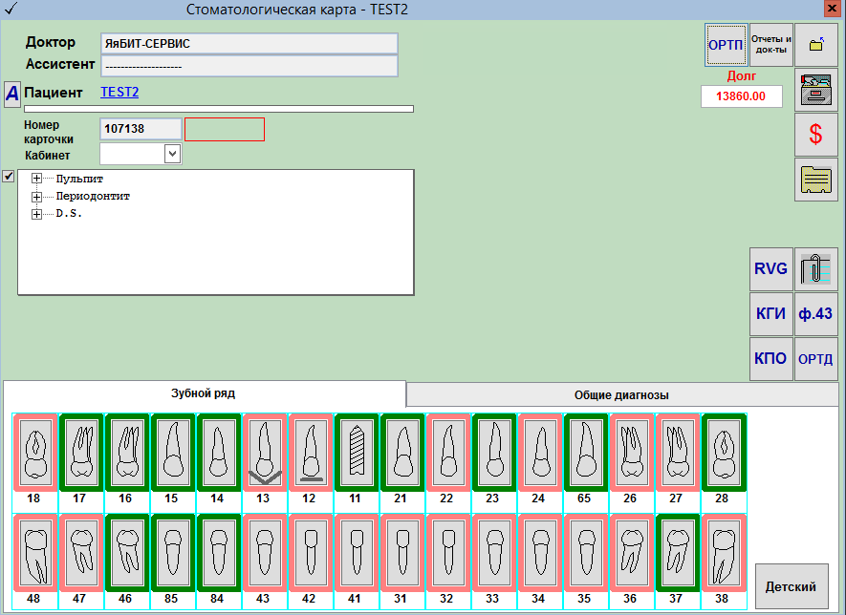The image size is (846, 615).
Task: Expand the Периодонтит tree node
Action: [x=37, y=197]
